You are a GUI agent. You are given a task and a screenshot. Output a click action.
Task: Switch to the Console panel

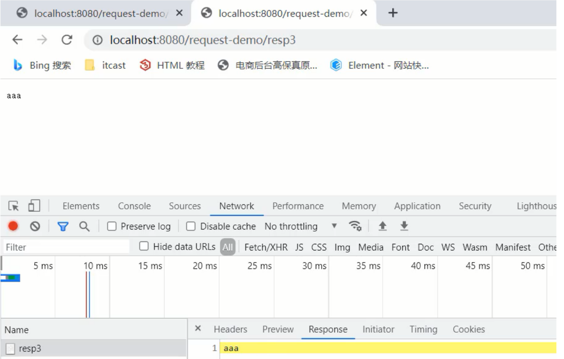point(134,206)
